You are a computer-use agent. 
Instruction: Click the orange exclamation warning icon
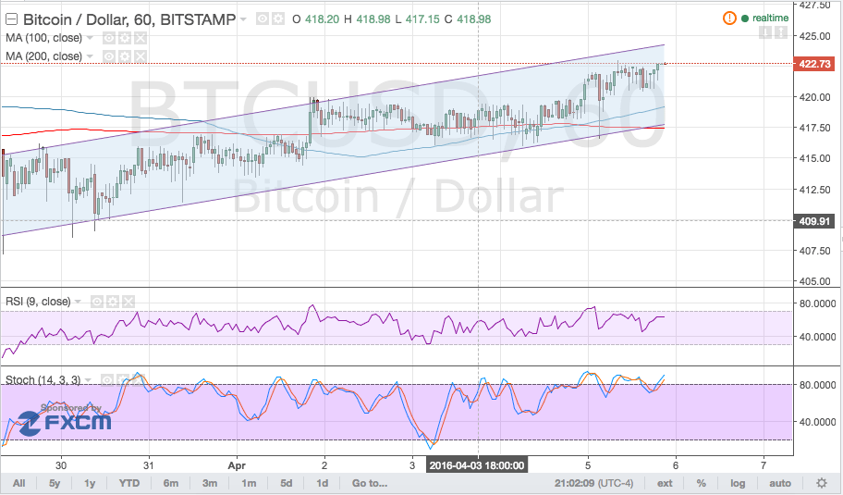pos(729,19)
